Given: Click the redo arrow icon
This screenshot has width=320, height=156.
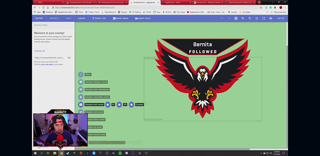Looking at the screenshot, I should click(229, 18).
